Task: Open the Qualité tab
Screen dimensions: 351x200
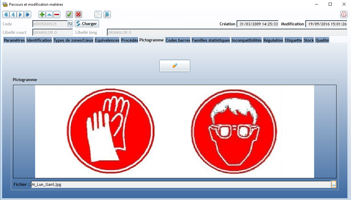Action: pyautogui.click(x=322, y=40)
